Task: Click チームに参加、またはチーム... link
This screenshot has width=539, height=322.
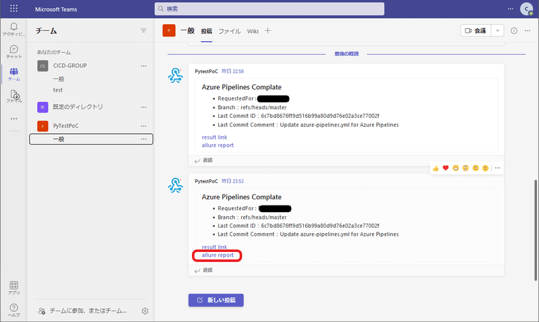Action: 88,311
